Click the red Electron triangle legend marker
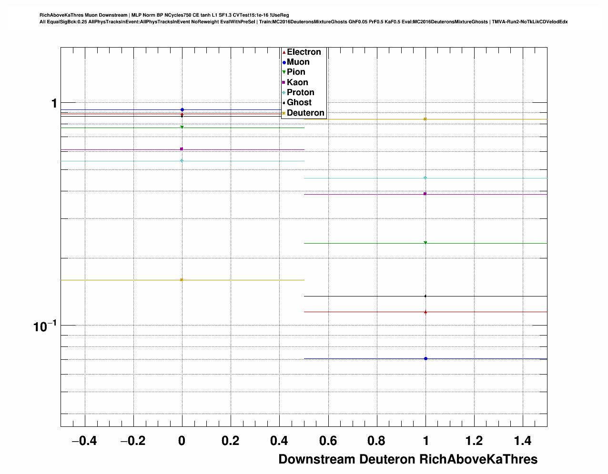This screenshot has height=474, width=608. click(x=284, y=52)
